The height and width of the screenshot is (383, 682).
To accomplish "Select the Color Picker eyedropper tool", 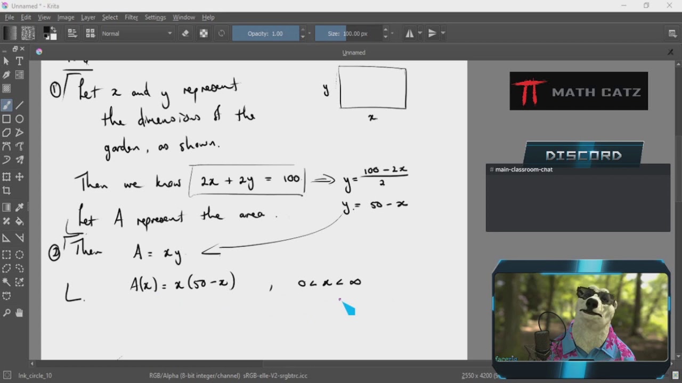I will coord(20,207).
